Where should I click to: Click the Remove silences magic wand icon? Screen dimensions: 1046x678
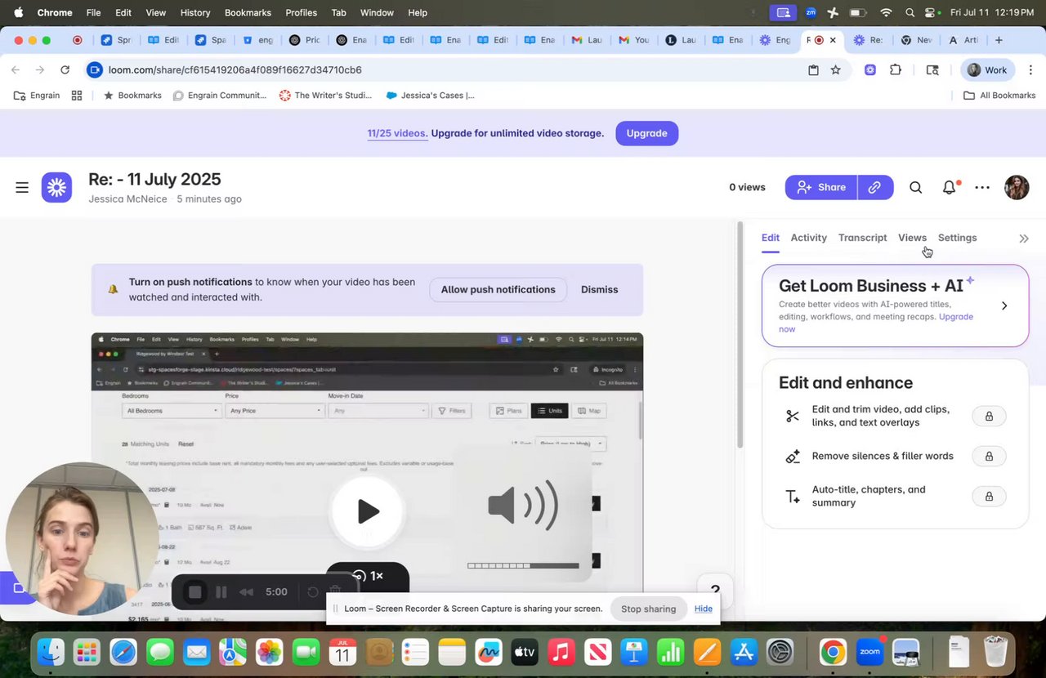(793, 456)
